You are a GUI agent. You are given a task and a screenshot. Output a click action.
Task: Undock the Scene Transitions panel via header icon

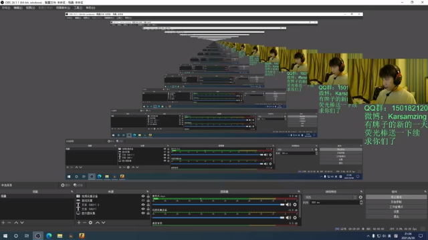[361, 191]
